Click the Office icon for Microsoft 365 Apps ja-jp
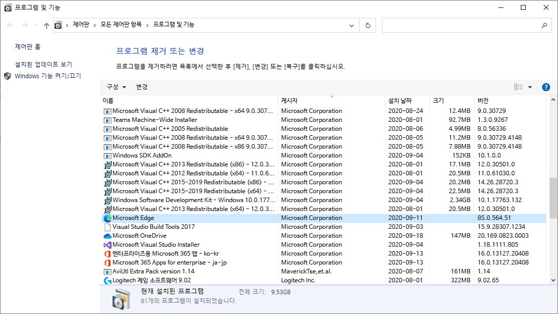558x314 pixels. point(108,262)
